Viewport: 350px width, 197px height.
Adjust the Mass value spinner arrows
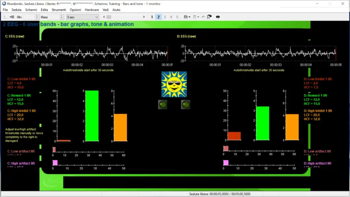62,17
